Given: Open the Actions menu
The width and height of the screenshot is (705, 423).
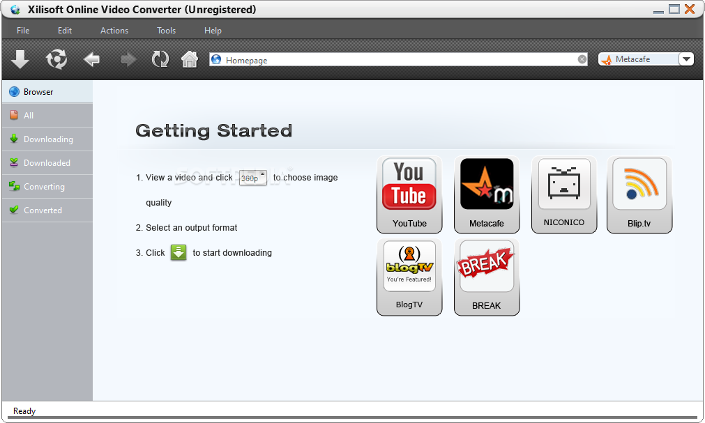Looking at the screenshot, I should tap(114, 31).
